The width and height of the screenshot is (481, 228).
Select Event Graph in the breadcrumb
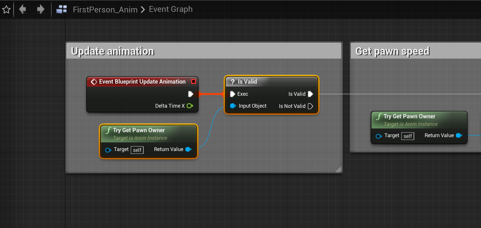(x=171, y=9)
